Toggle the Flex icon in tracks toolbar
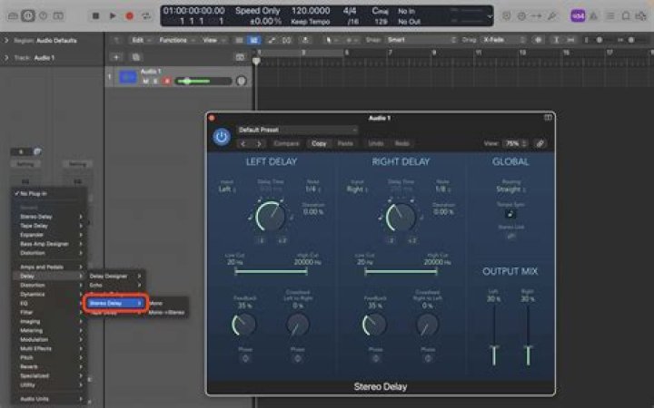Image resolution: width=654 pixels, height=408 pixels. tap(287, 40)
